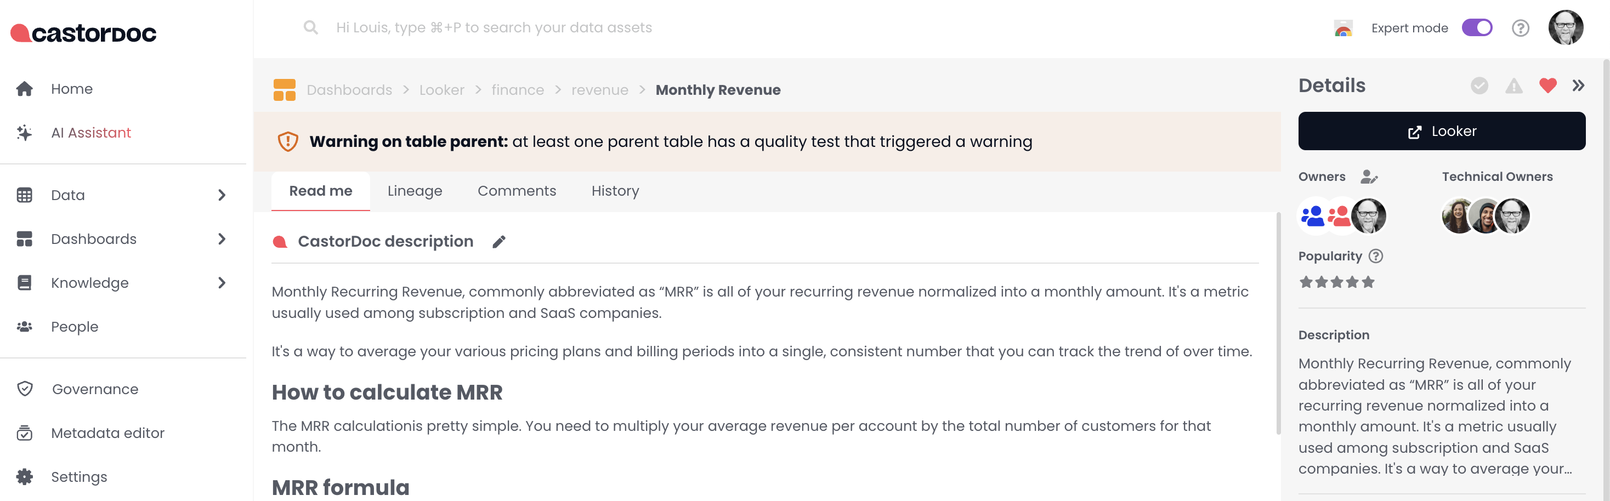Expand the Knowledge sidebar section

221,282
